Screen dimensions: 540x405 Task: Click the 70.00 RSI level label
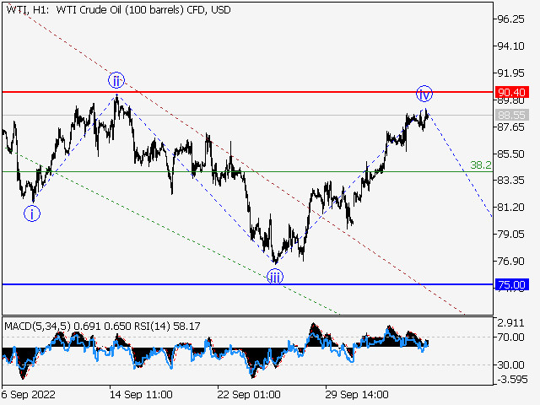pos(511,337)
